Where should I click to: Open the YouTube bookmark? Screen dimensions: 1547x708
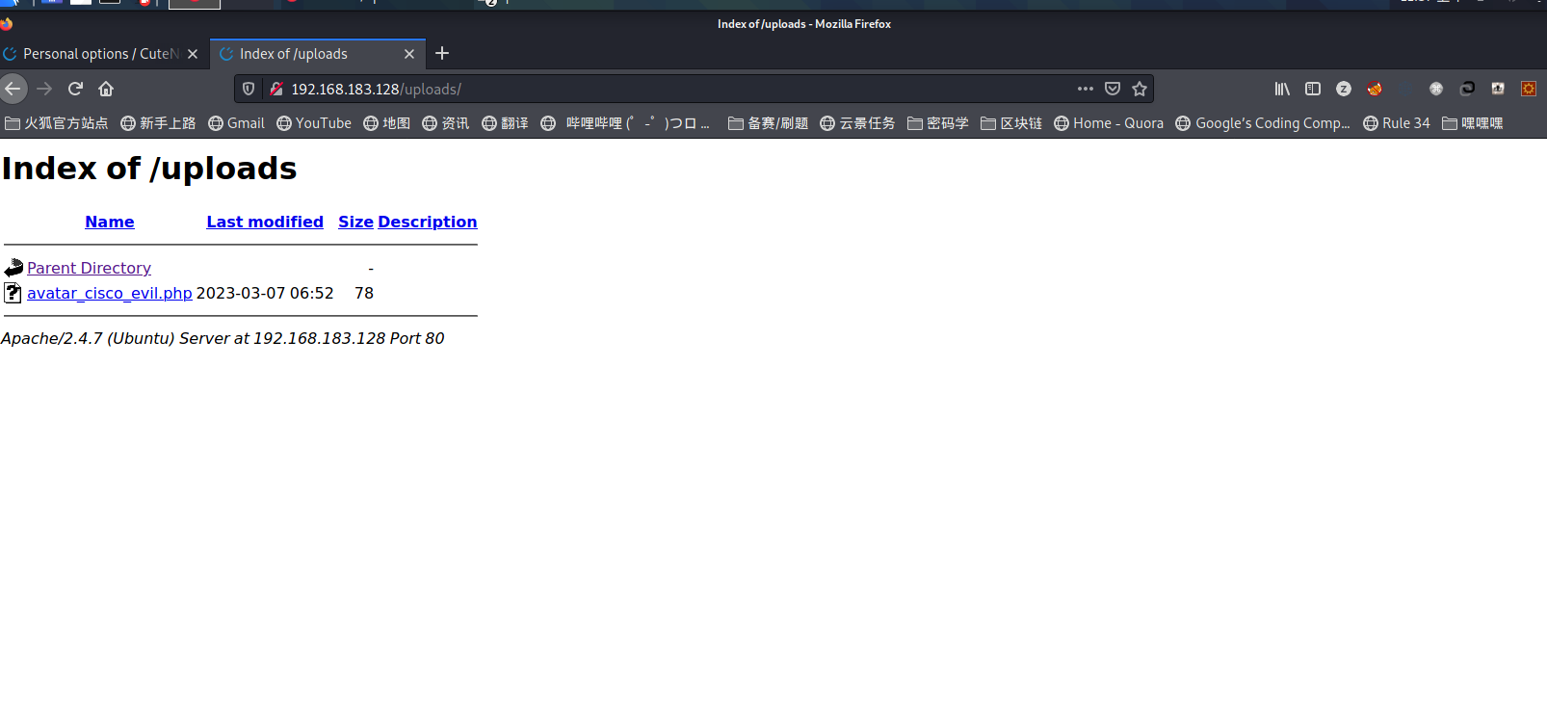click(314, 123)
